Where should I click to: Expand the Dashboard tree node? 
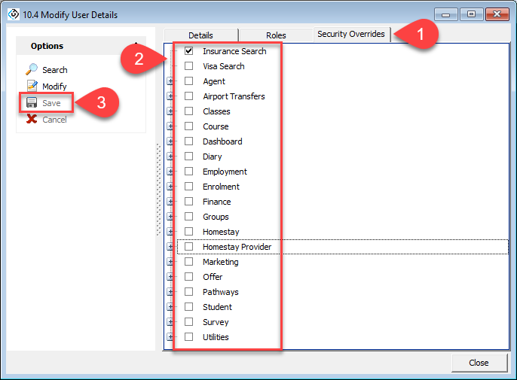pos(170,141)
